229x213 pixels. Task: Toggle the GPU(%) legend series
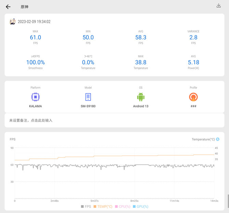pyautogui.click(x=140, y=206)
